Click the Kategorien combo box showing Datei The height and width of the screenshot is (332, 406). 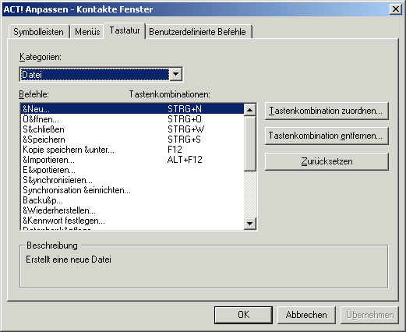[x=101, y=75]
